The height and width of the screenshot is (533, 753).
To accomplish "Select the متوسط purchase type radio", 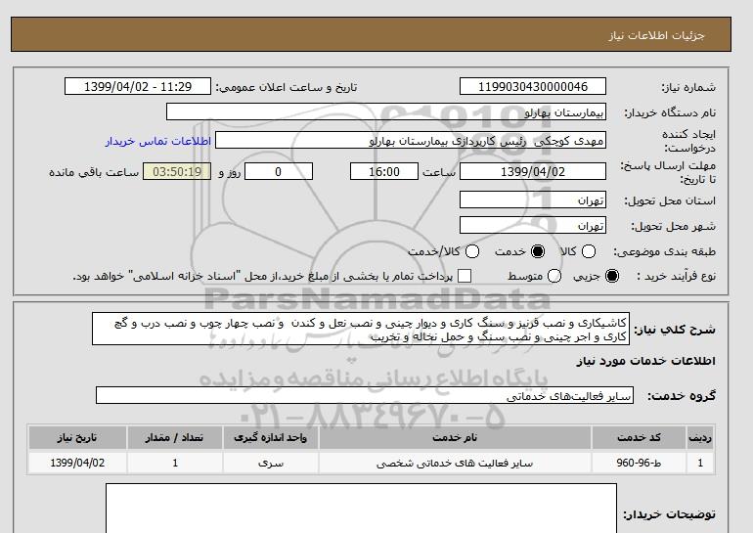I will [554, 276].
